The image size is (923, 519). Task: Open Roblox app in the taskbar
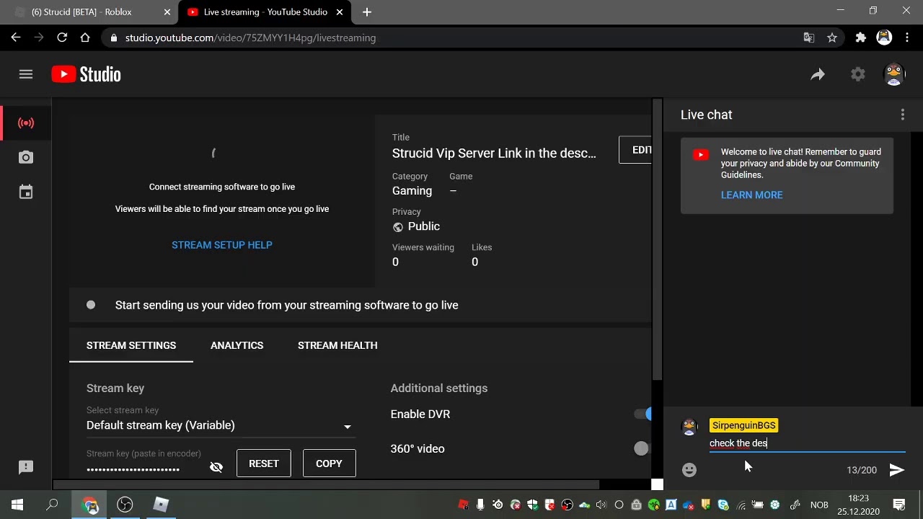161,505
